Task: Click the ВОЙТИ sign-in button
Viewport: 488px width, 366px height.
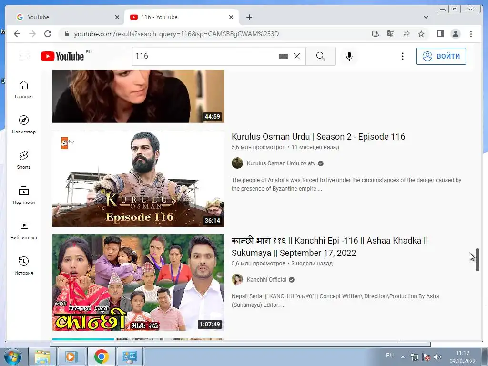Action: [441, 56]
